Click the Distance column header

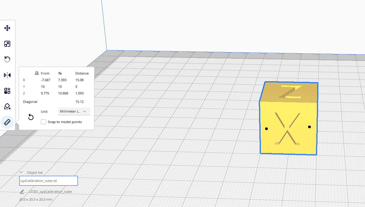coord(82,73)
